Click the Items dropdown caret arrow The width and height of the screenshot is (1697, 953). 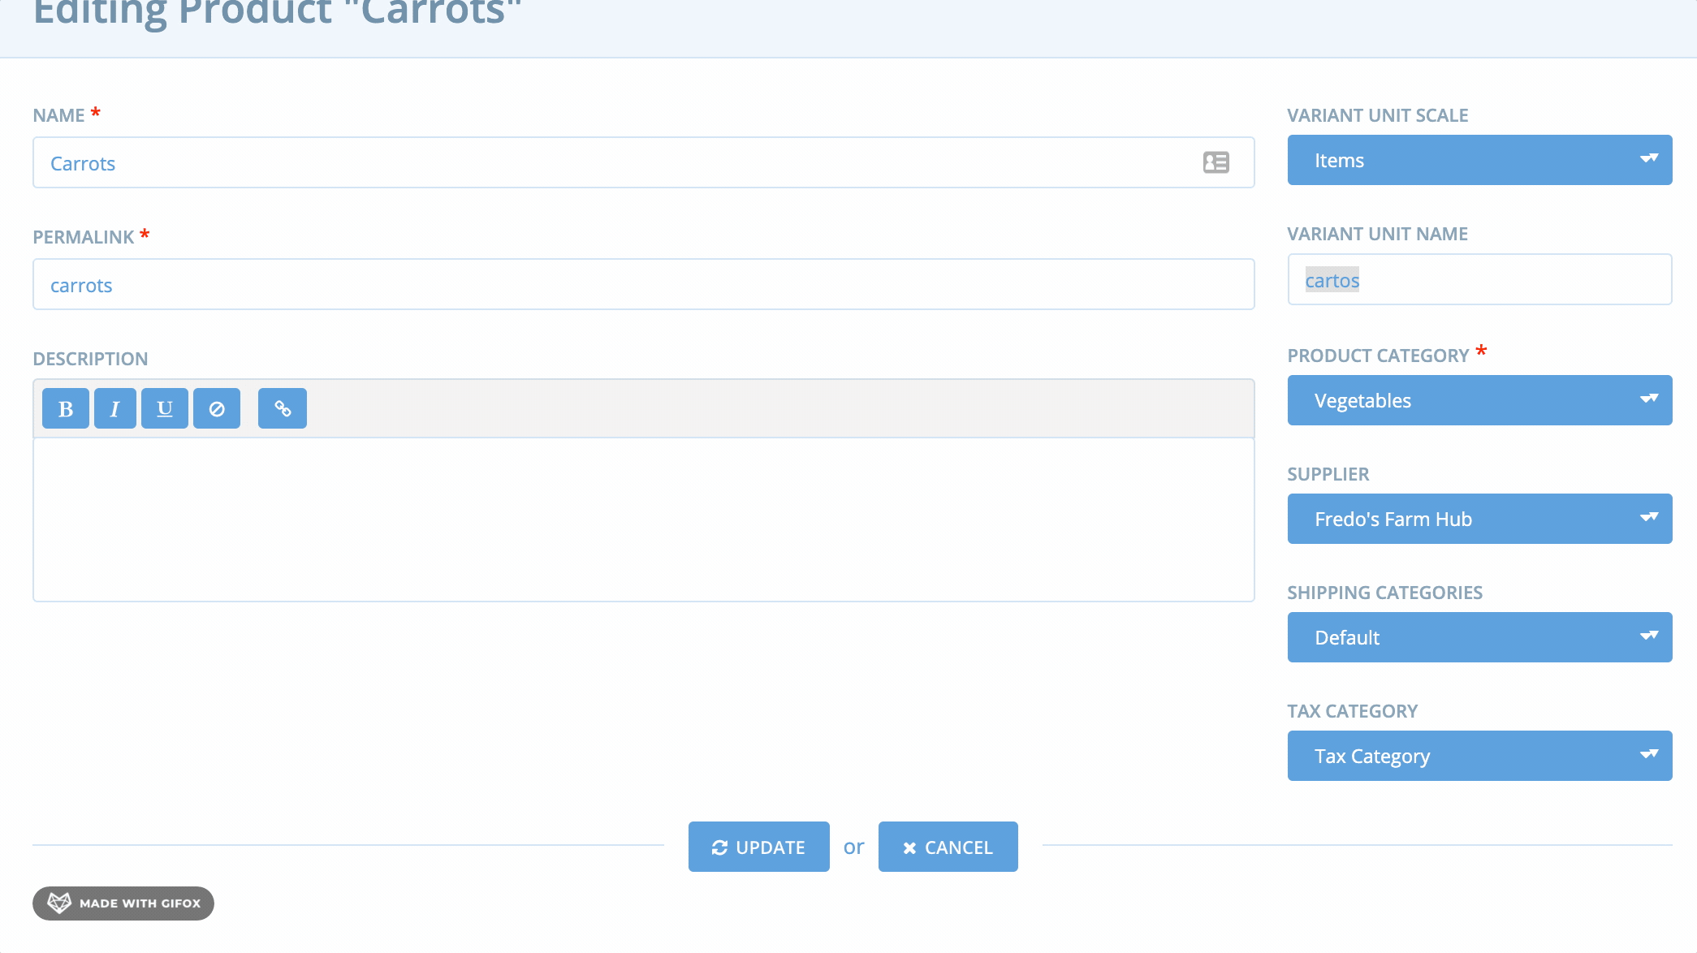point(1648,159)
